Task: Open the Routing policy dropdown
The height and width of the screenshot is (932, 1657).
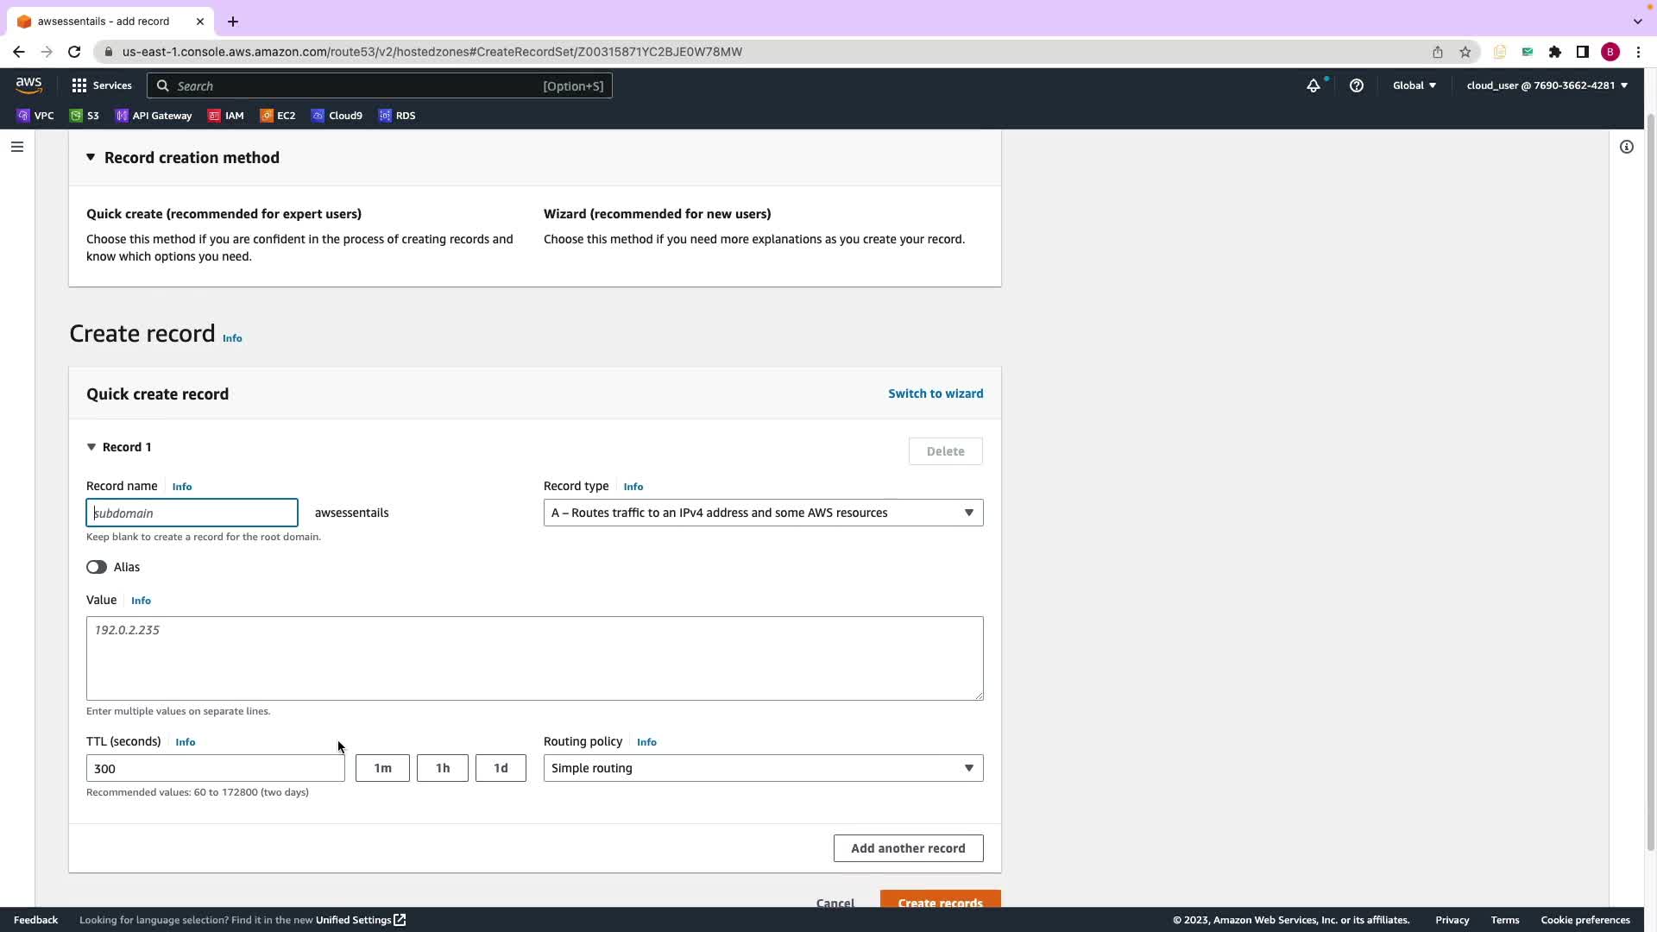Action: (x=763, y=768)
